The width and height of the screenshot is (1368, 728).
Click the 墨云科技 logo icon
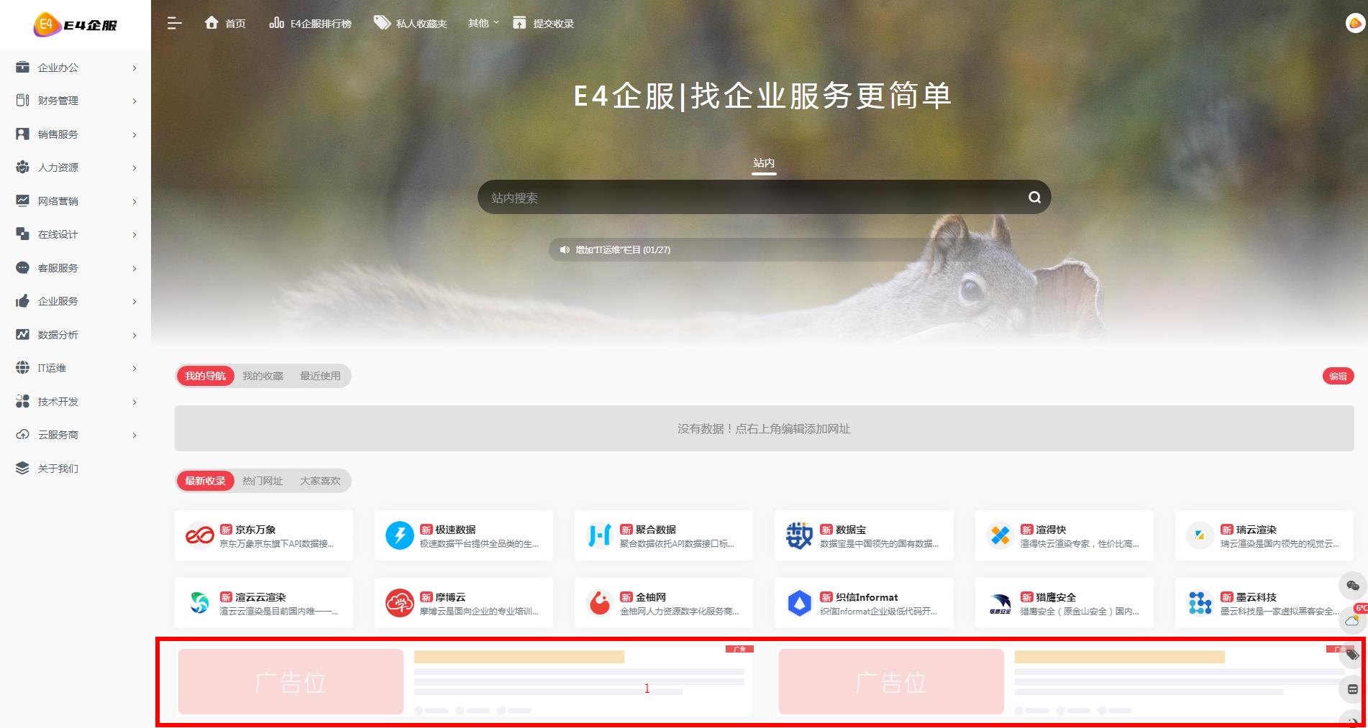[x=1200, y=604]
